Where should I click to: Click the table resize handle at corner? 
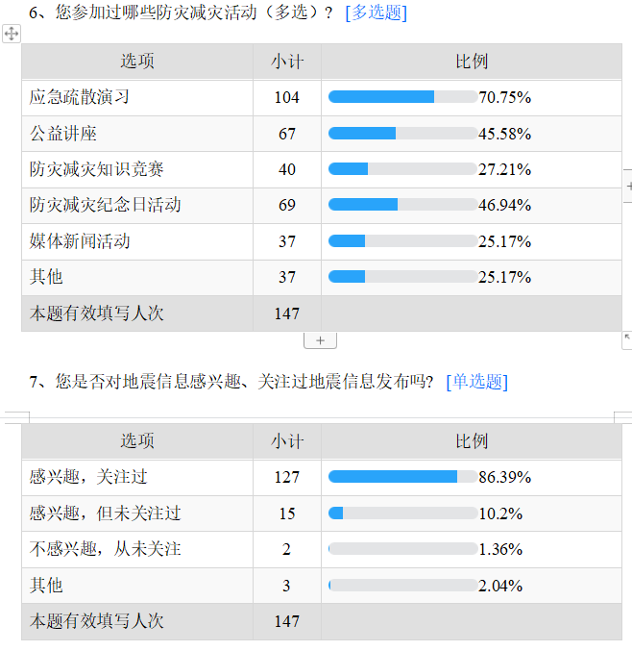pyautogui.click(x=627, y=339)
